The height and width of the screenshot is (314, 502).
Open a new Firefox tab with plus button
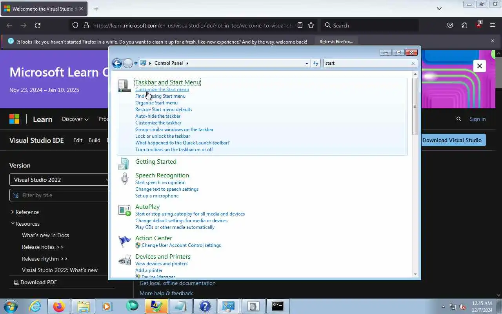point(96,9)
